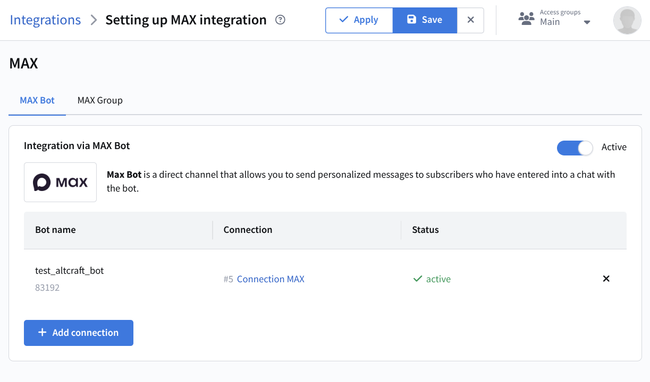Viewport: 650px width, 382px height.
Task: Switch to the MAX Group tab
Action: 100,100
